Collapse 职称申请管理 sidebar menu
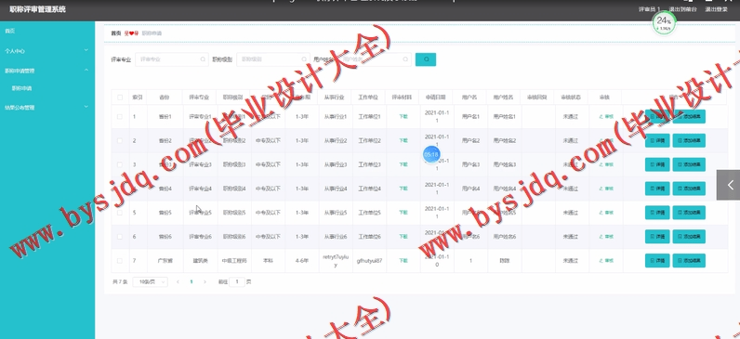740x339 pixels. click(47, 71)
